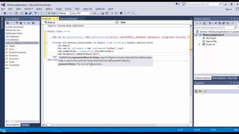The height and width of the screenshot is (134, 239).
Task: Click Solution Explorer horizontal scrollbar
Action: [x=216, y=74]
